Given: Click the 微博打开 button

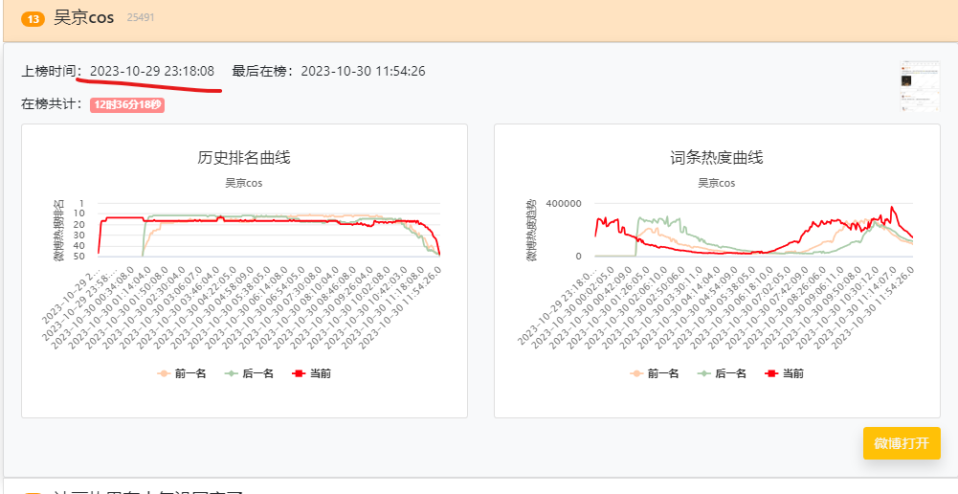Looking at the screenshot, I should coord(902,443).
